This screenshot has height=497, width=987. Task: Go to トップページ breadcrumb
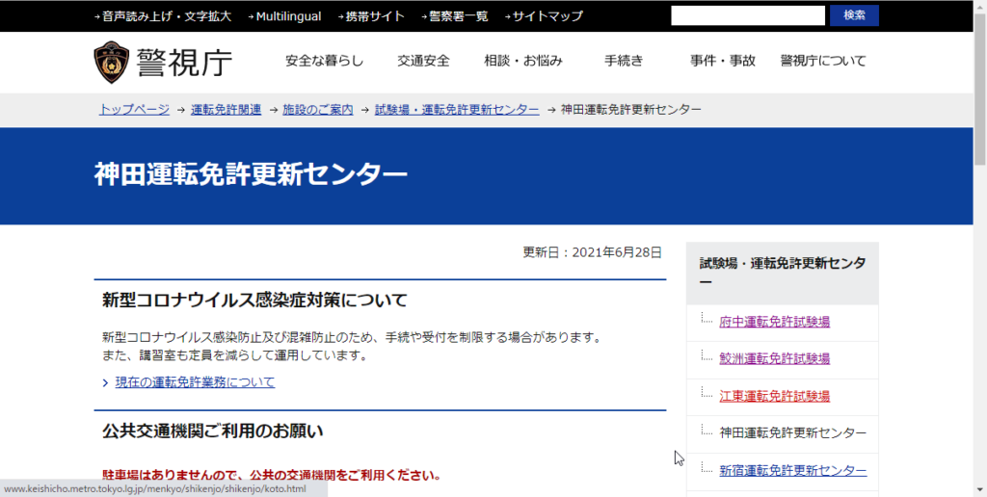point(134,110)
